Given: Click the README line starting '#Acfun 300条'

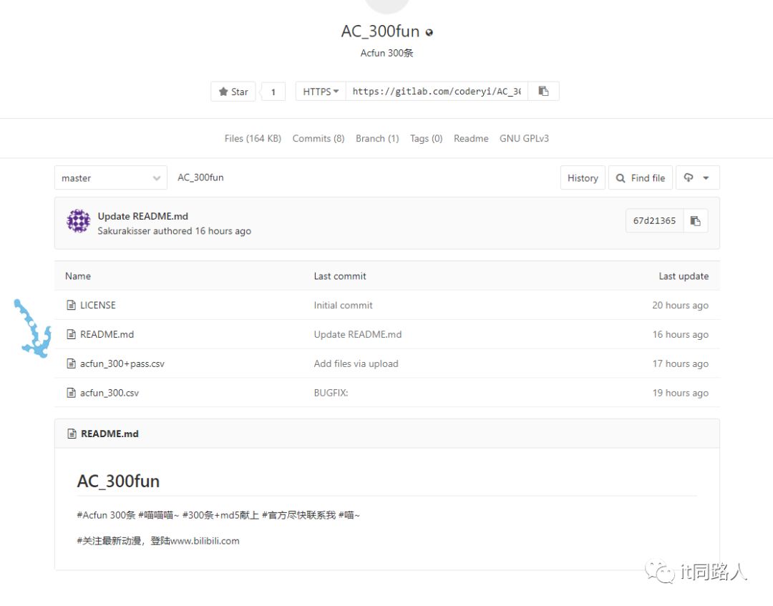Looking at the screenshot, I should pyautogui.click(x=218, y=515).
